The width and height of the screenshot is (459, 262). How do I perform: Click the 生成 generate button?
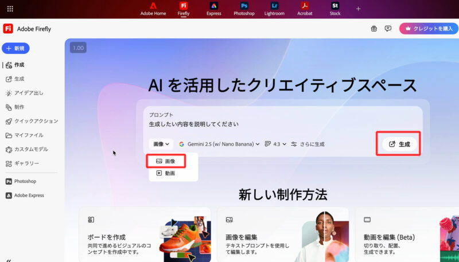pyautogui.click(x=399, y=144)
